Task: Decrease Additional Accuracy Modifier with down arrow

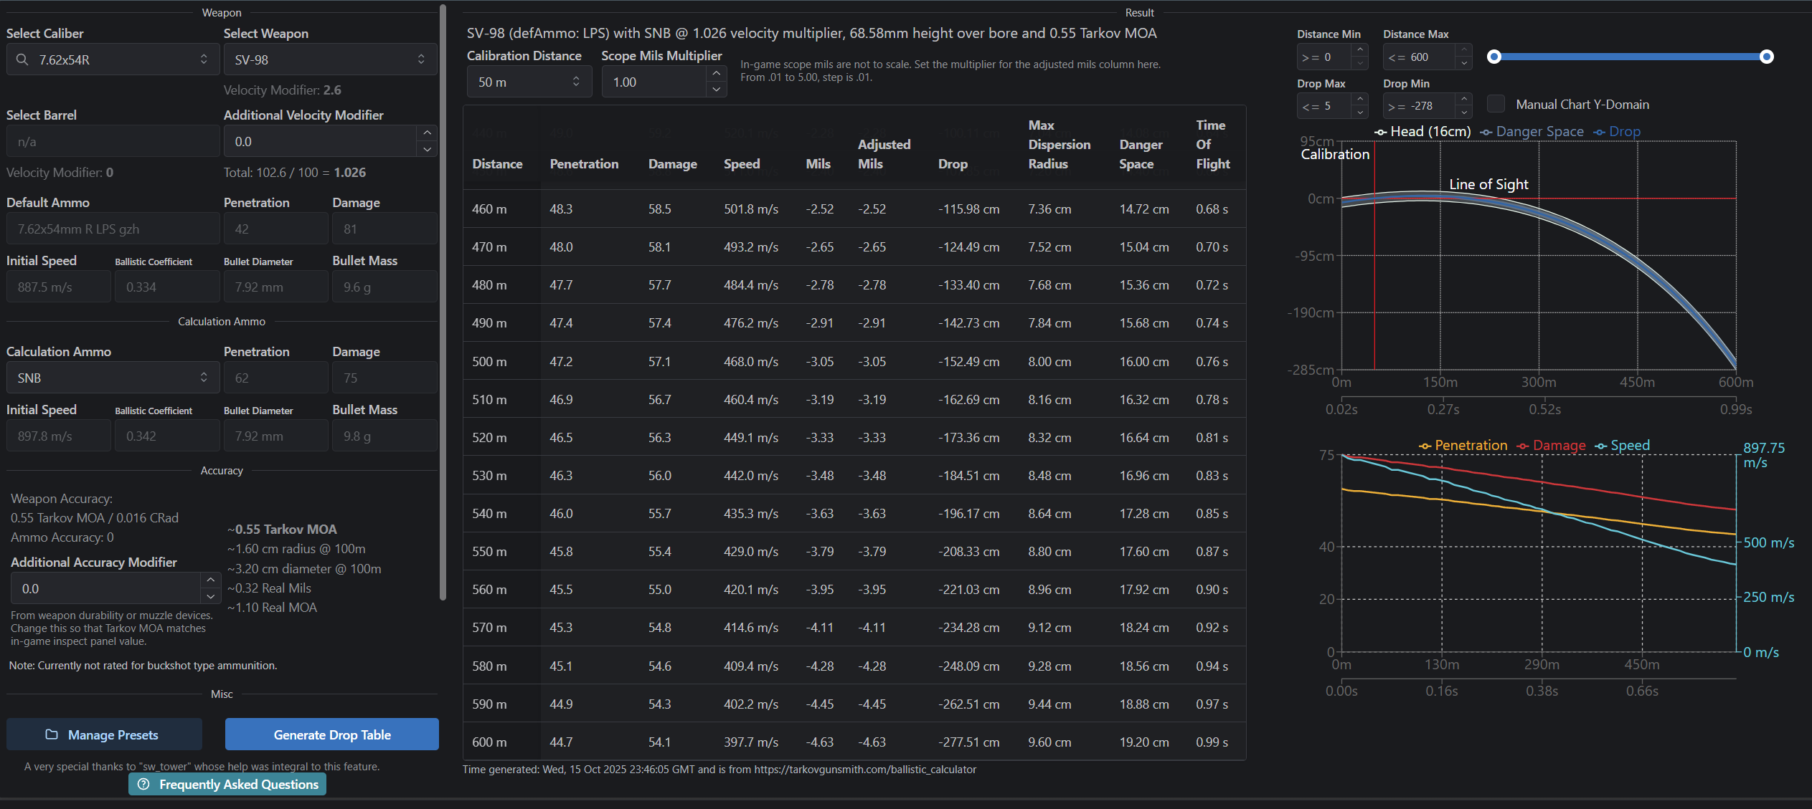Action: pyautogui.click(x=210, y=596)
